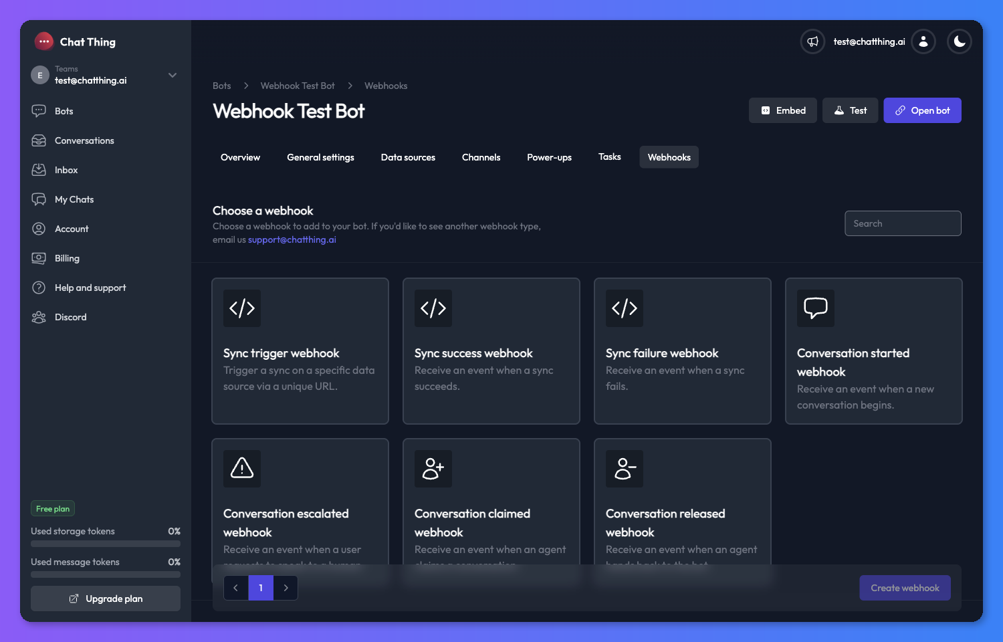
Task: Select the Conversation claimed add-user icon
Action: coord(433,469)
